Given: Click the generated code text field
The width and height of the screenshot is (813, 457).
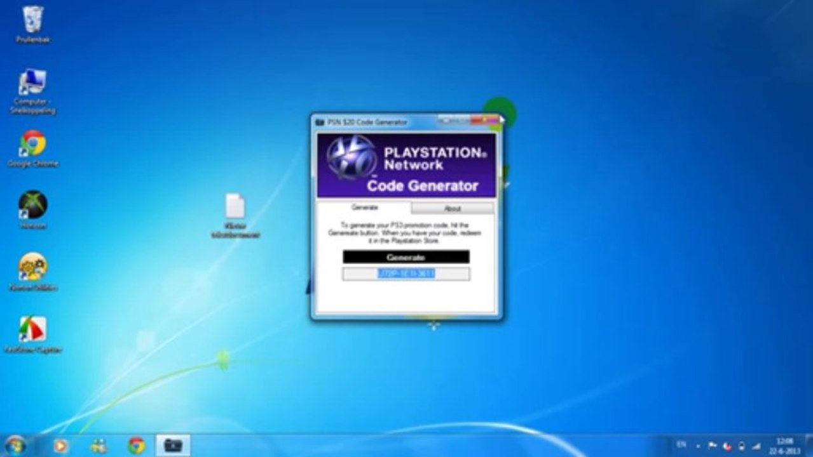Looking at the screenshot, I should (x=406, y=274).
